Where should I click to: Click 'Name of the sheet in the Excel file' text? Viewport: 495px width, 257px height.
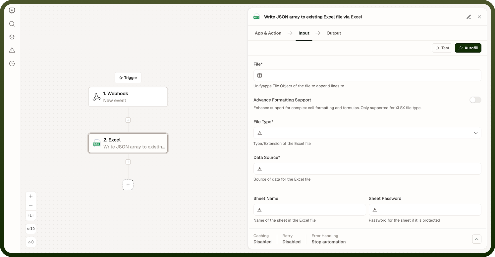[285, 220]
